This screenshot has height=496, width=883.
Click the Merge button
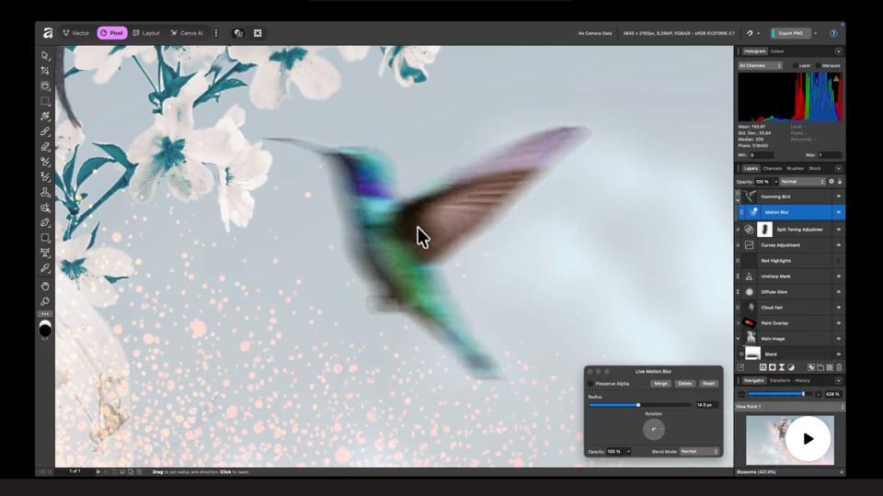click(x=660, y=384)
